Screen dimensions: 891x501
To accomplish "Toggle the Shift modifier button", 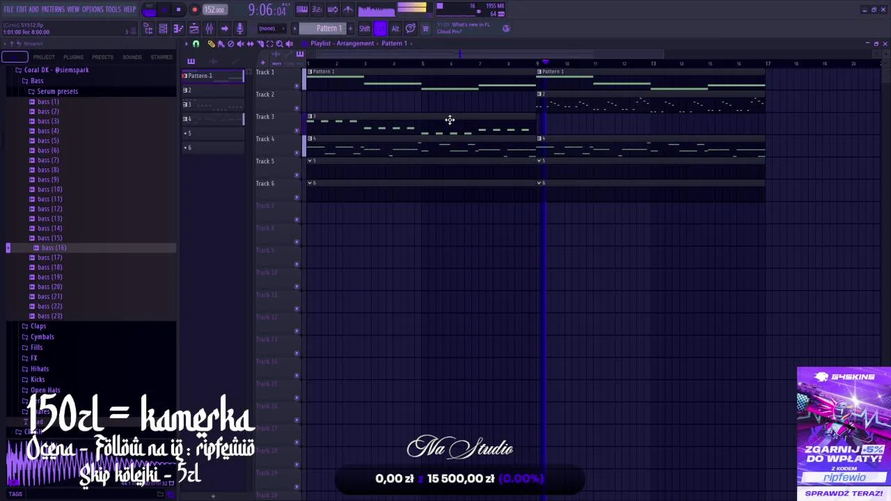I will pyautogui.click(x=364, y=29).
